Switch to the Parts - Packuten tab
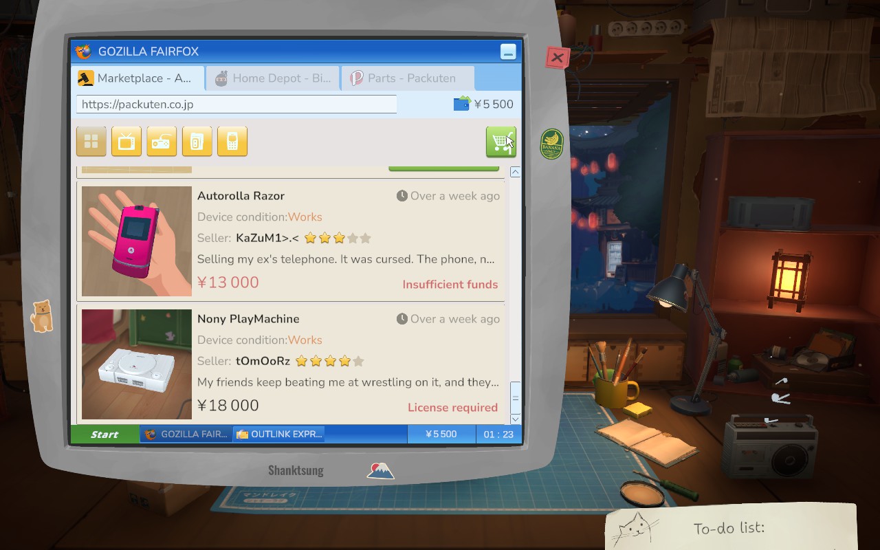880x550 pixels. click(x=408, y=78)
